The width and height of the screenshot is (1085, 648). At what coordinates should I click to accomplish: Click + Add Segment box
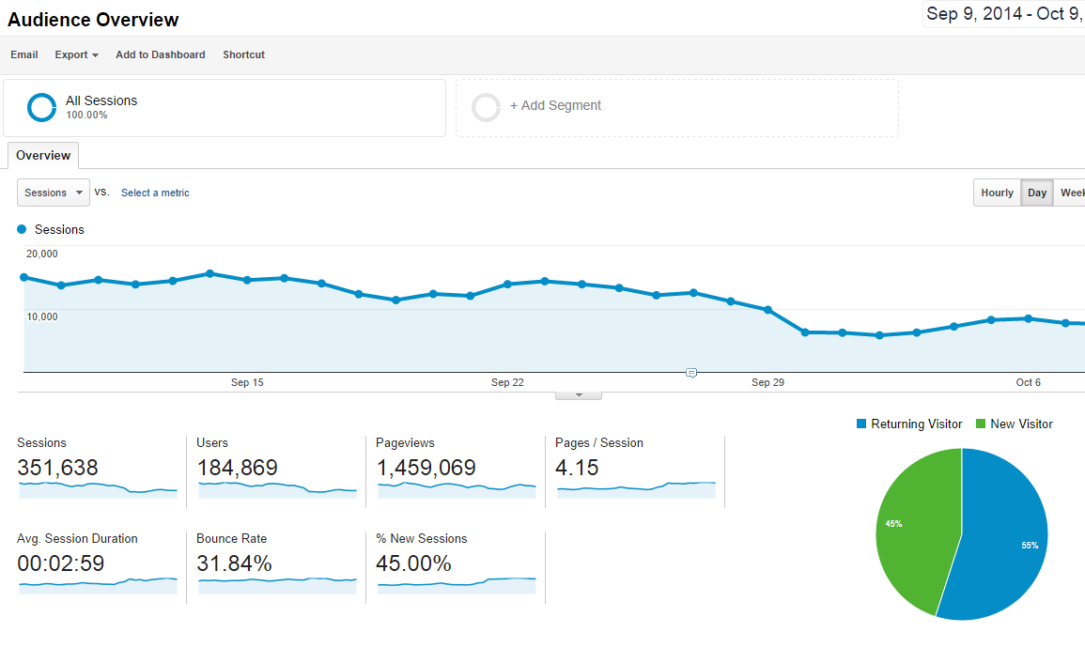[676, 108]
